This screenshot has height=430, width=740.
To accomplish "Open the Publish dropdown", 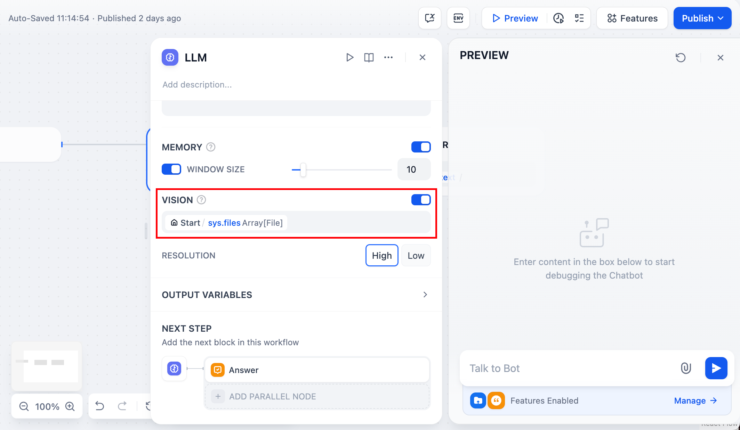I will (x=702, y=18).
